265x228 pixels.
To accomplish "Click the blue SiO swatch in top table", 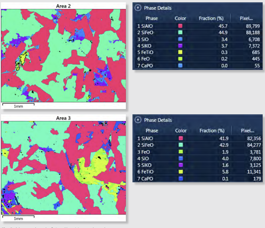I will [180, 39].
